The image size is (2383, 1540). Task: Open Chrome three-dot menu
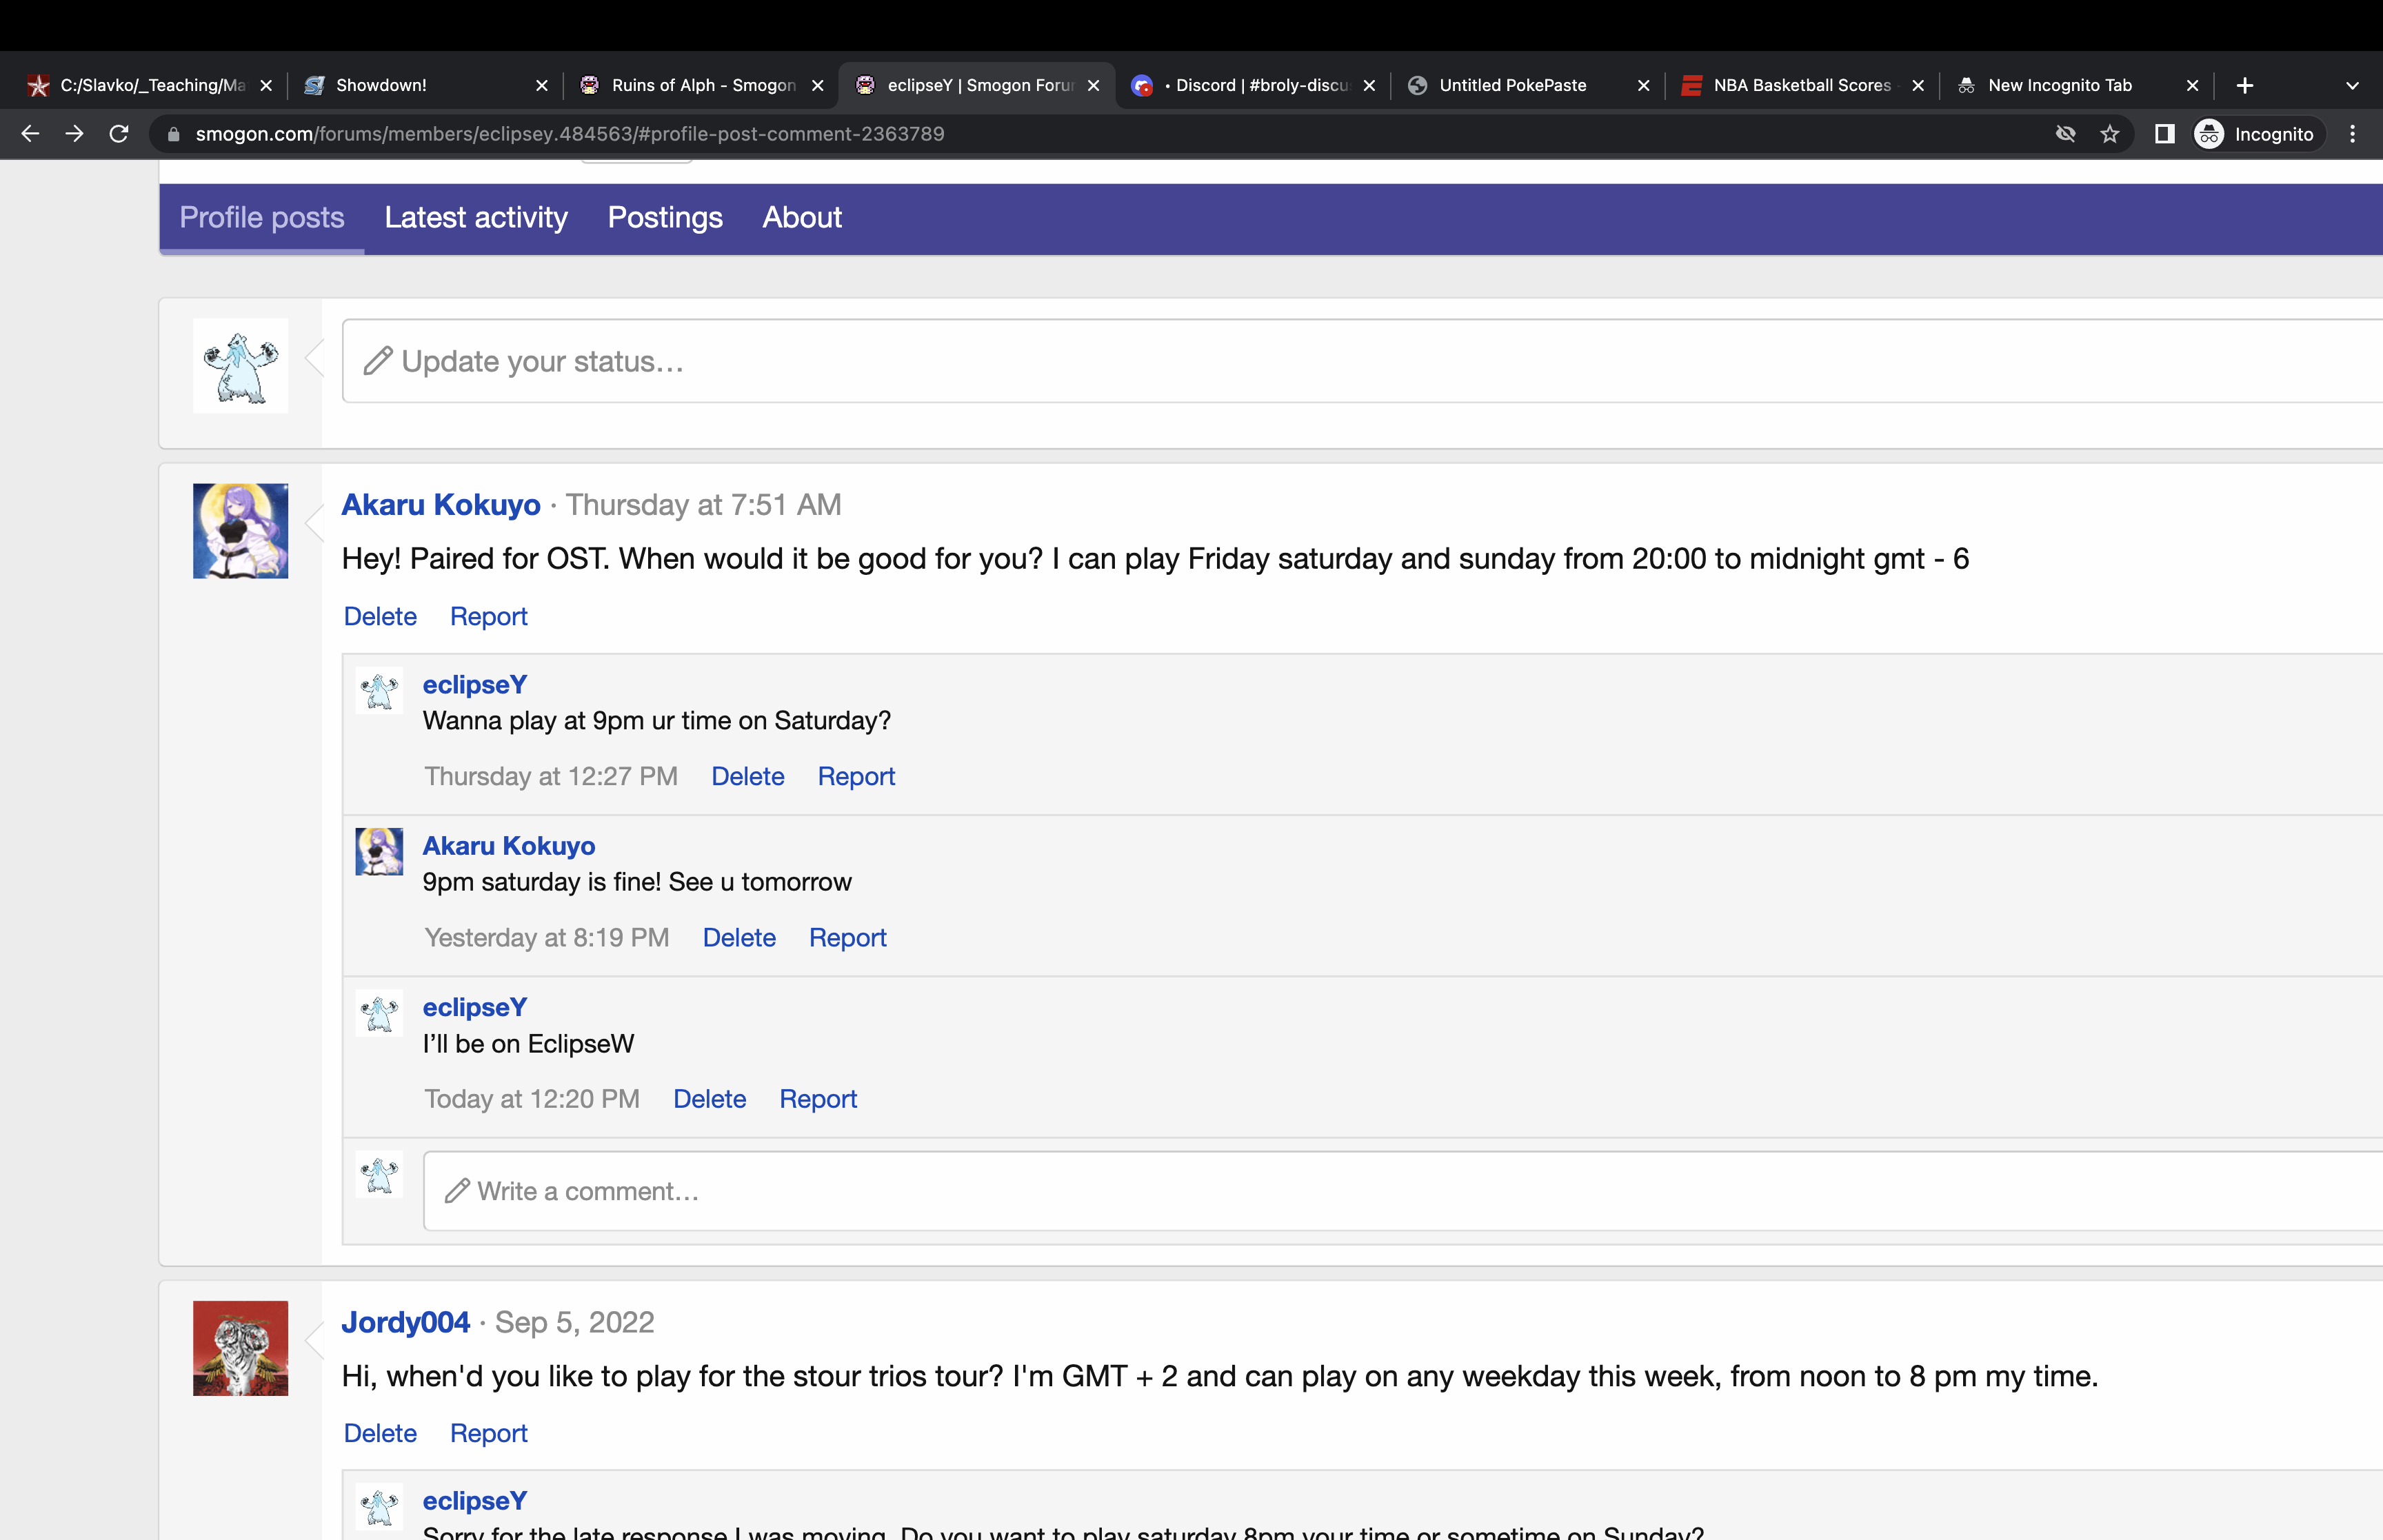(x=2352, y=134)
